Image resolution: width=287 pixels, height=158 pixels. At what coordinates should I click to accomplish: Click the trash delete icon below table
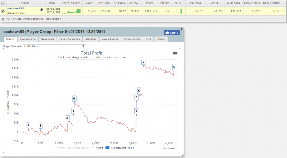[x=3, y=19]
